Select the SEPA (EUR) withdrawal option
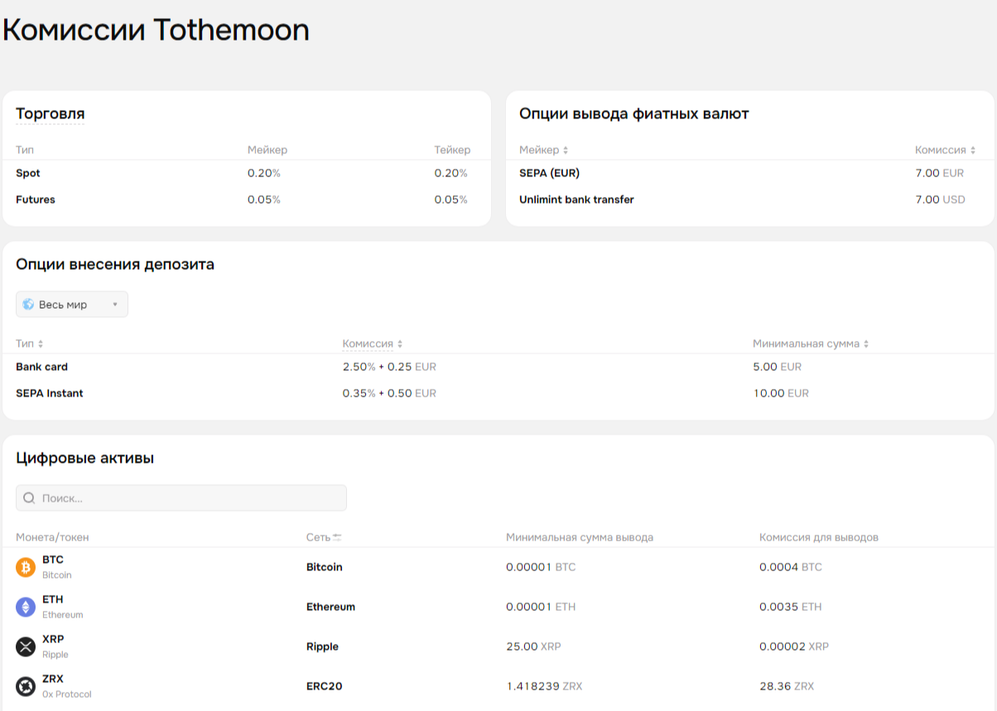Image resolution: width=997 pixels, height=711 pixels. click(x=549, y=173)
